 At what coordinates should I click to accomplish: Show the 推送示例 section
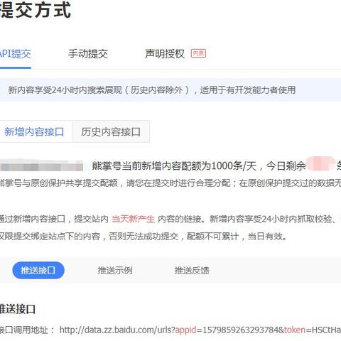point(115,270)
